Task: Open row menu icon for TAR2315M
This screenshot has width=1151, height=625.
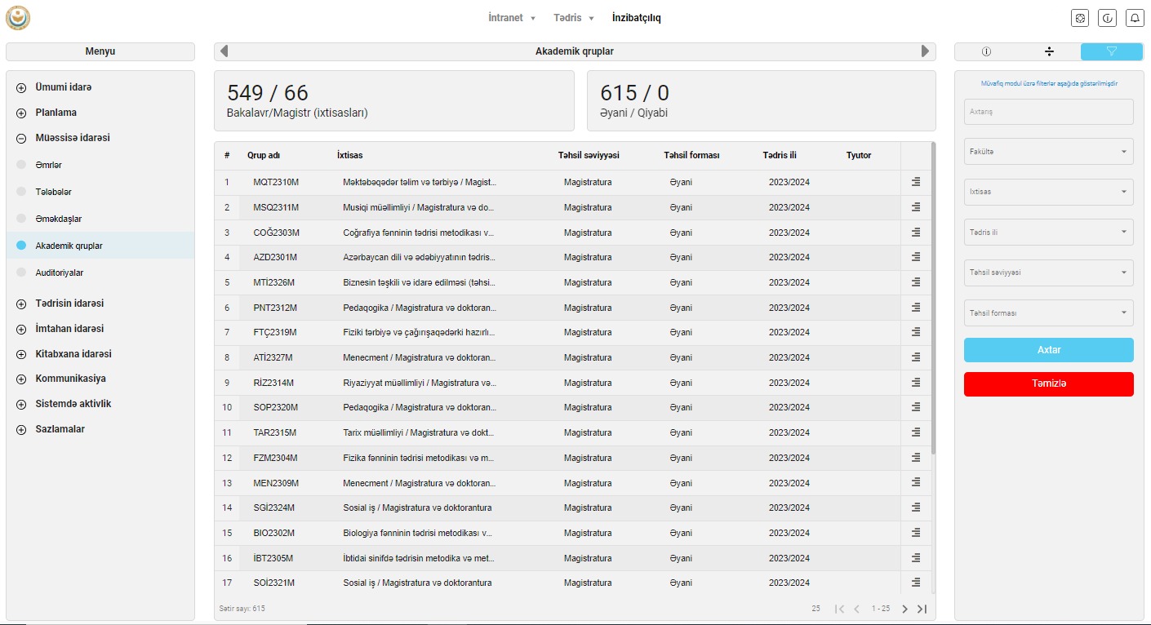Action: (x=916, y=432)
